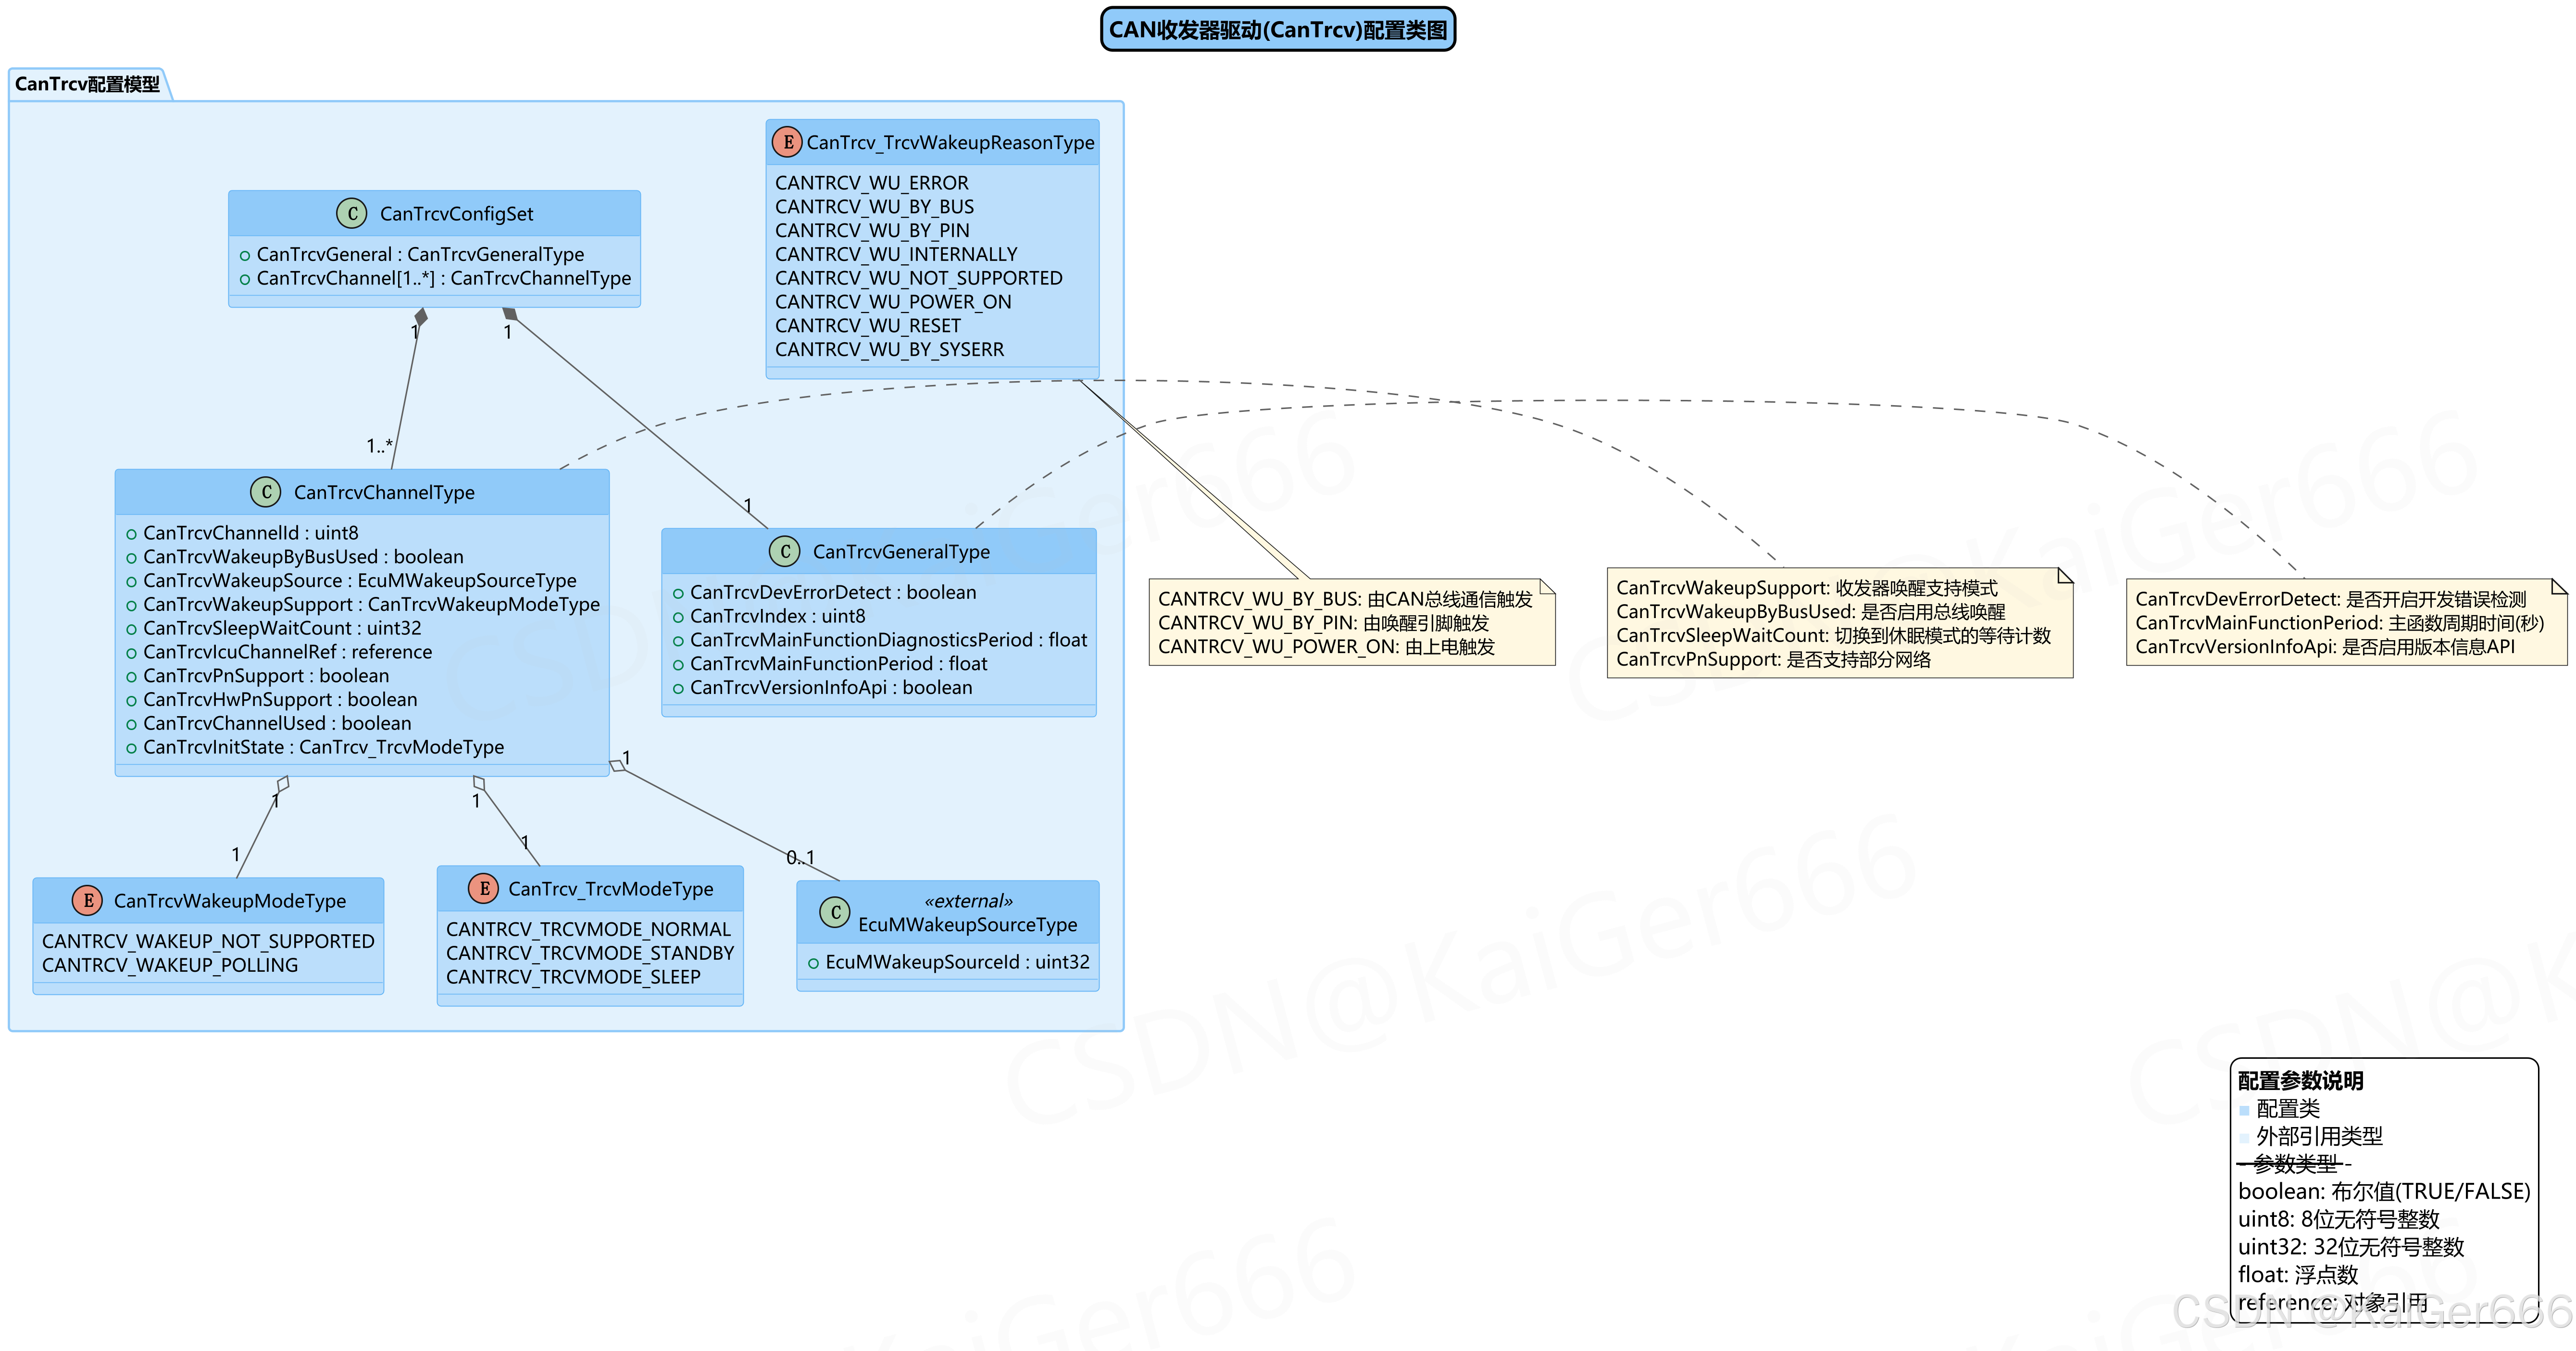Screen dimensions: 2576x1351
Task: Click the CANTRCV_WU_BY_SYSERR enum value
Action: point(889,350)
